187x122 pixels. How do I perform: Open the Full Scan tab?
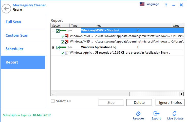click(x=23, y=22)
